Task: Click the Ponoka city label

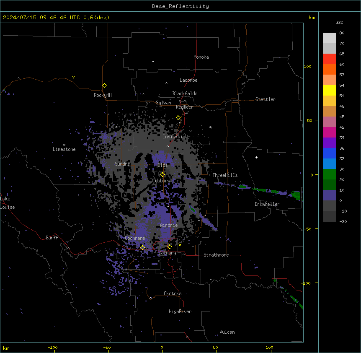Action: (201, 57)
